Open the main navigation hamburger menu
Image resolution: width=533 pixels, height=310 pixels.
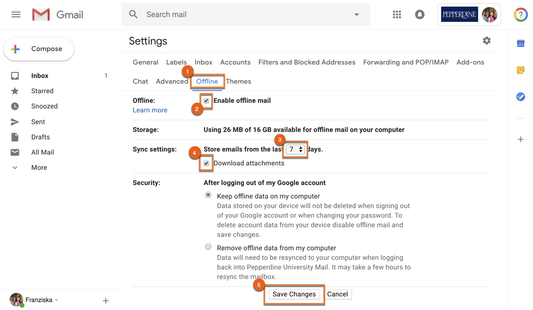[x=16, y=14]
